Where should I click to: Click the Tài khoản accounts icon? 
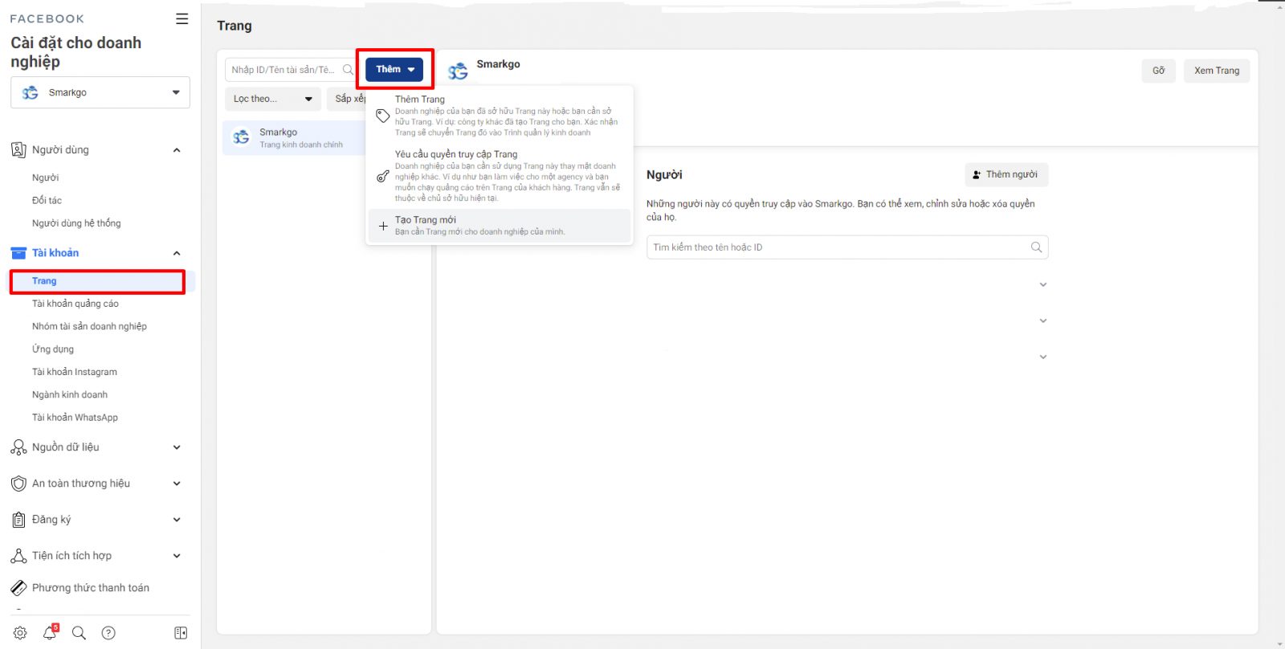point(18,253)
